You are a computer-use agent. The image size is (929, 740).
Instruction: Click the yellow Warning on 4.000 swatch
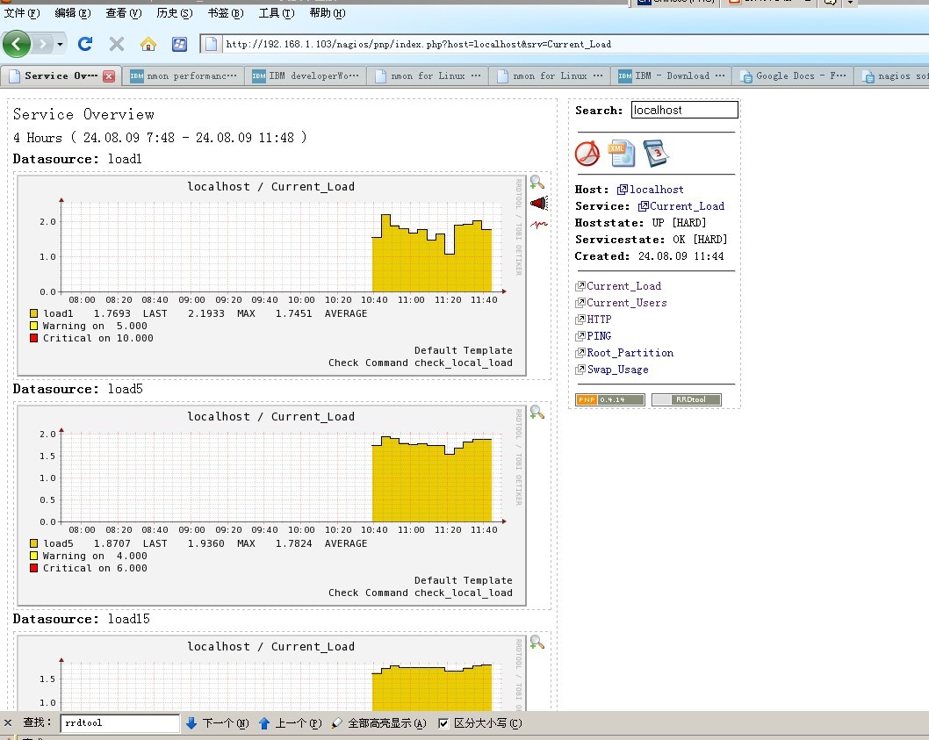33,556
